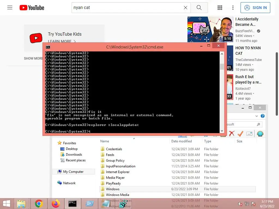Open the 'I Accidentally Became A...' video thumbnail
Image resolution: width=279 pixels, height=209 pixels.
[210, 29]
